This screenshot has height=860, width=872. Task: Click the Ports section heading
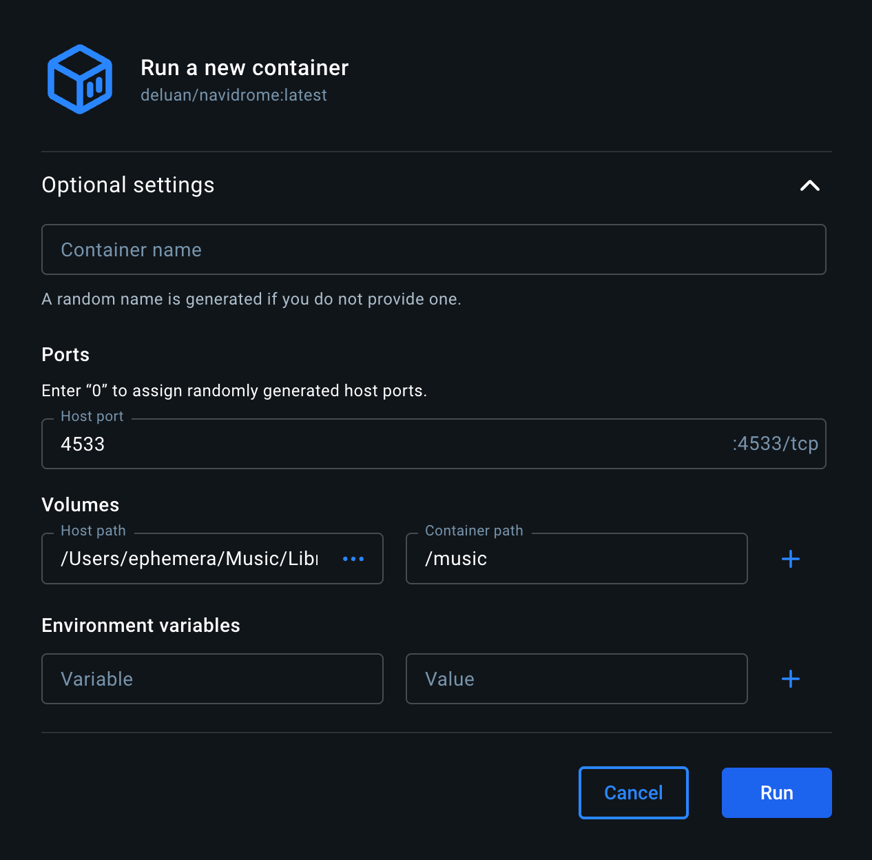[x=65, y=354]
